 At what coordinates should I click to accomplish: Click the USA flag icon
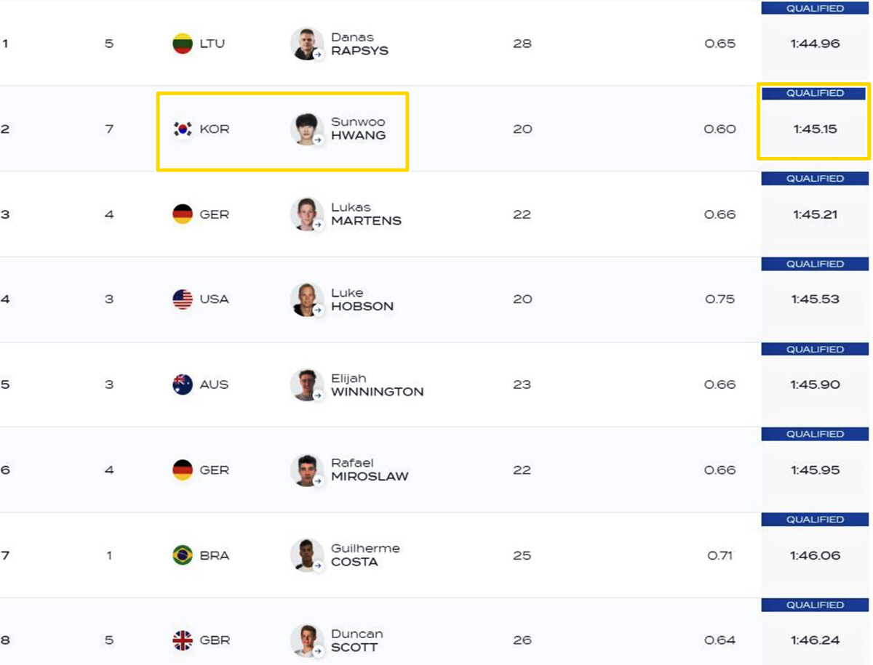(183, 299)
